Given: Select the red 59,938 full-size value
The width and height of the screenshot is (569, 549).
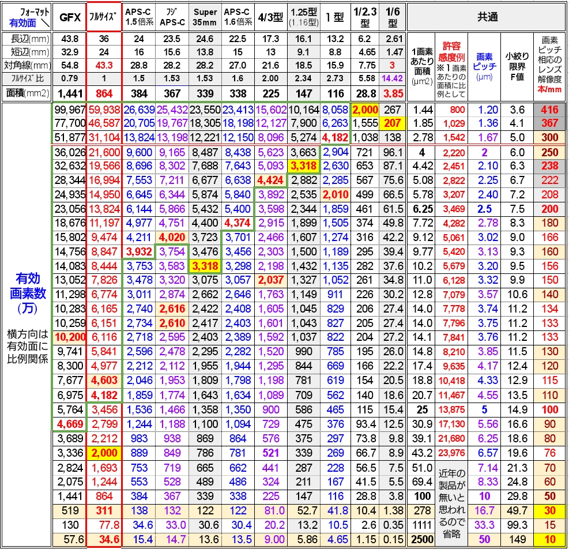Looking at the screenshot, I should point(104,110).
